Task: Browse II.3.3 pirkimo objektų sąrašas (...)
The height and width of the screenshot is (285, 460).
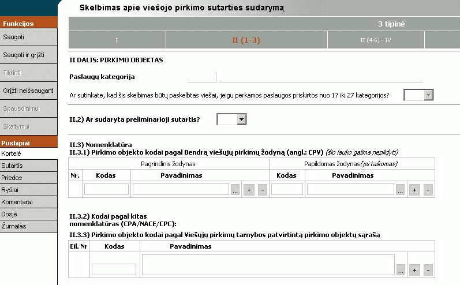Action: 401,270
